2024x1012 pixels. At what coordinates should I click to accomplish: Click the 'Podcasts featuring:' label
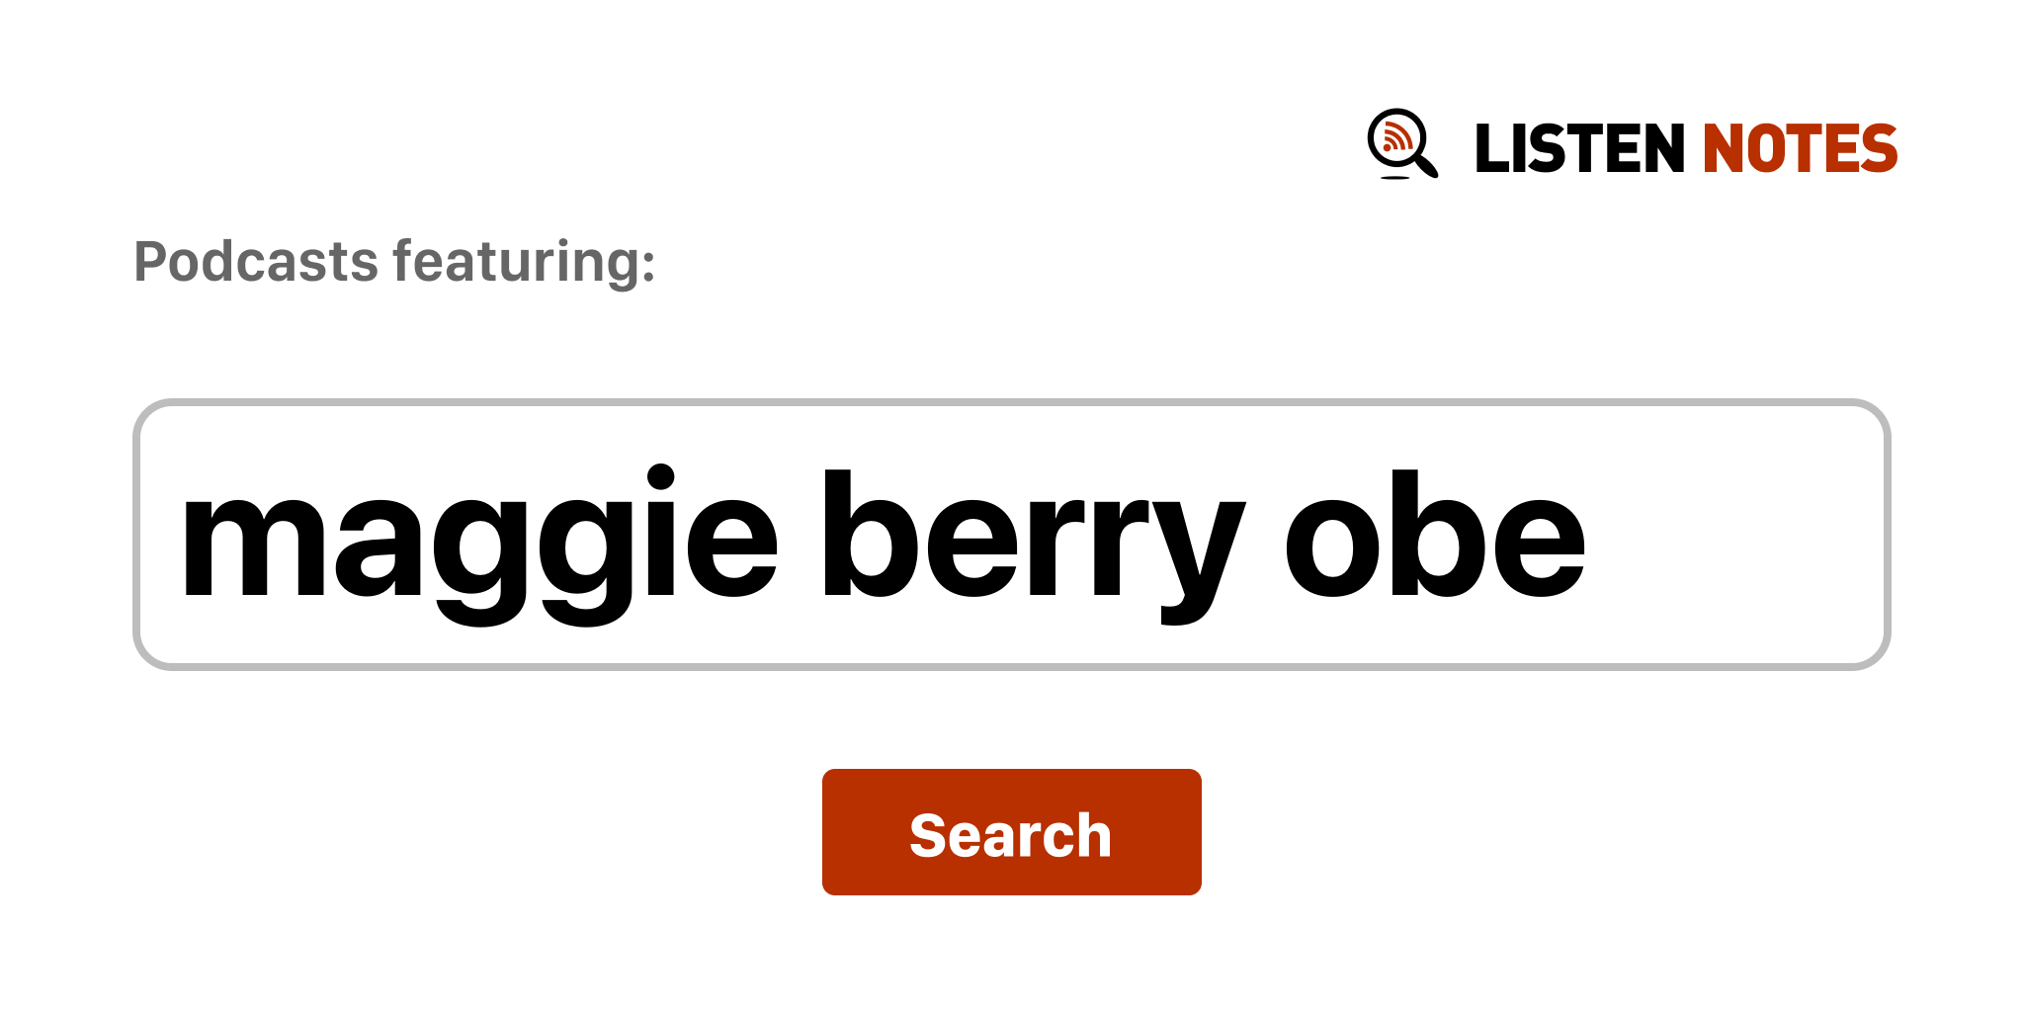(x=394, y=263)
